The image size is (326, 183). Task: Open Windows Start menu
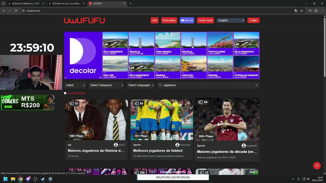tap(5, 179)
